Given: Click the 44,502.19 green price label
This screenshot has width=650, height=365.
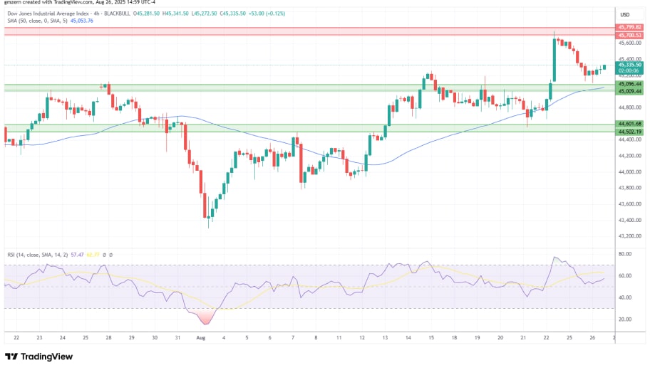Looking at the screenshot, I should pos(629,132).
